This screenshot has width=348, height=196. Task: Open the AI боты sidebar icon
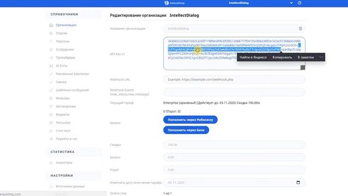51,66
